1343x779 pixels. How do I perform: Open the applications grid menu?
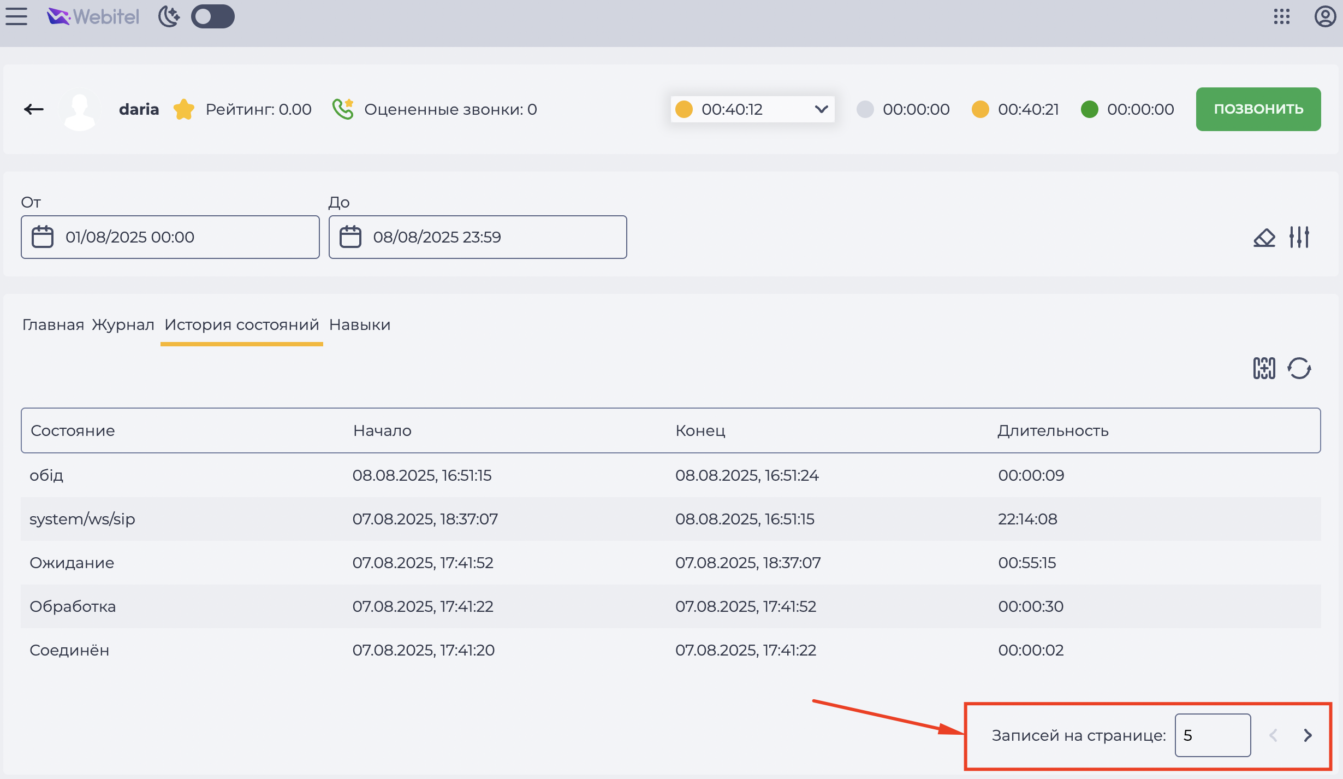pyautogui.click(x=1282, y=16)
